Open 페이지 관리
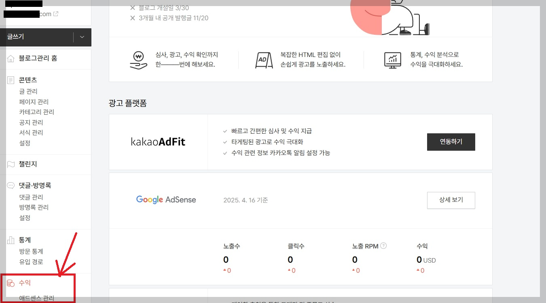The height and width of the screenshot is (303, 546). tap(34, 102)
